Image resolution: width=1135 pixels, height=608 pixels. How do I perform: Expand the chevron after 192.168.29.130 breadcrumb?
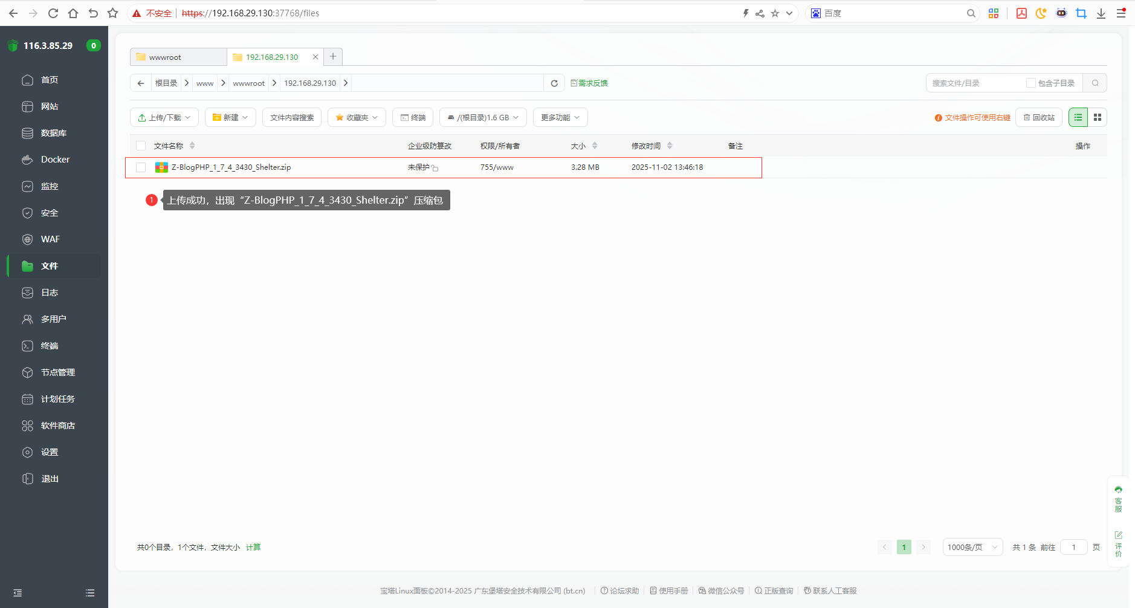pos(346,83)
